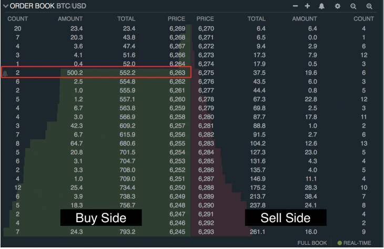The image size is (384, 249).
Task: Click the Order Book BTC/USD title
Action: [x=47, y=6]
